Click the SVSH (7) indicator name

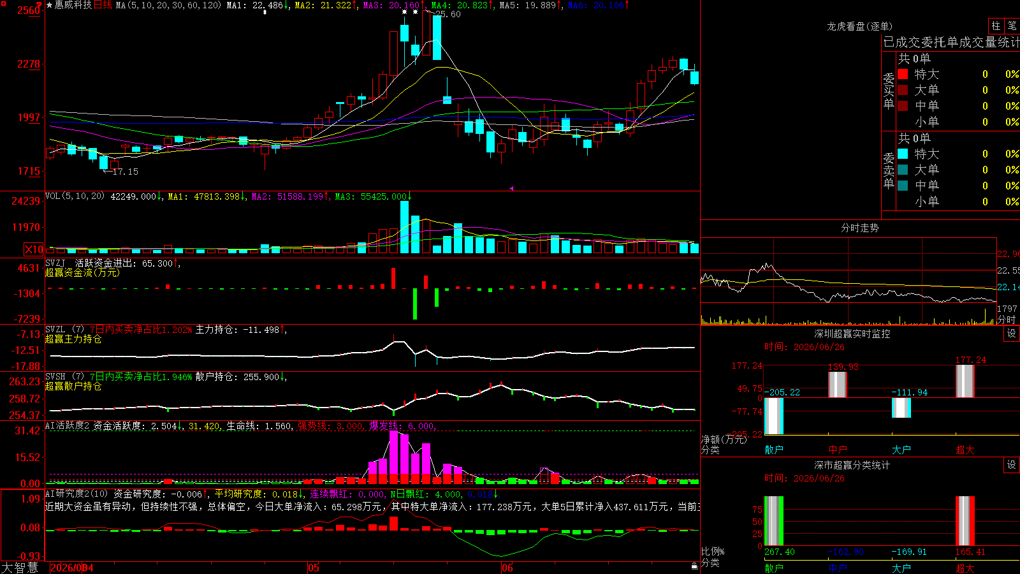tap(64, 377)
